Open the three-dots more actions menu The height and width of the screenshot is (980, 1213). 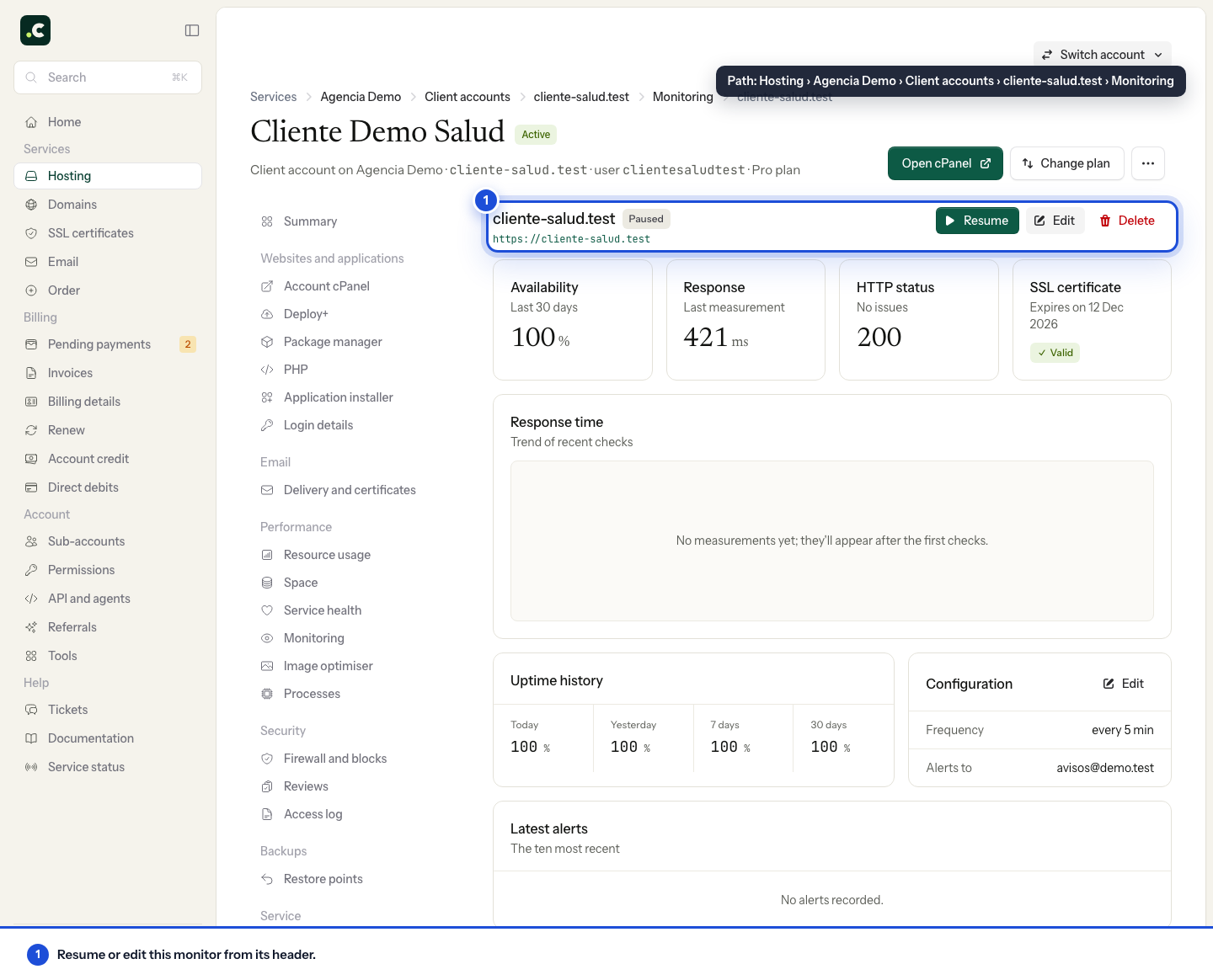tap(1148, 163)
